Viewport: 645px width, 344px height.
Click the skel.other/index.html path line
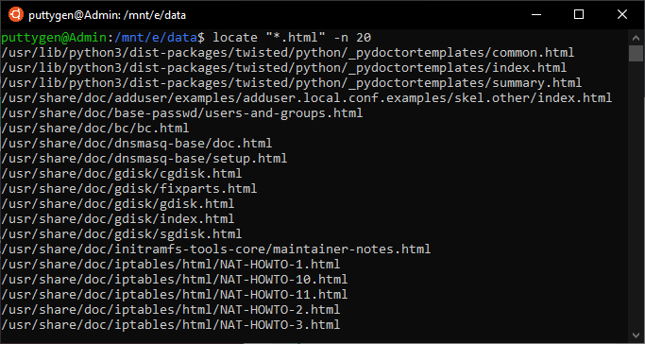(307, 98)
